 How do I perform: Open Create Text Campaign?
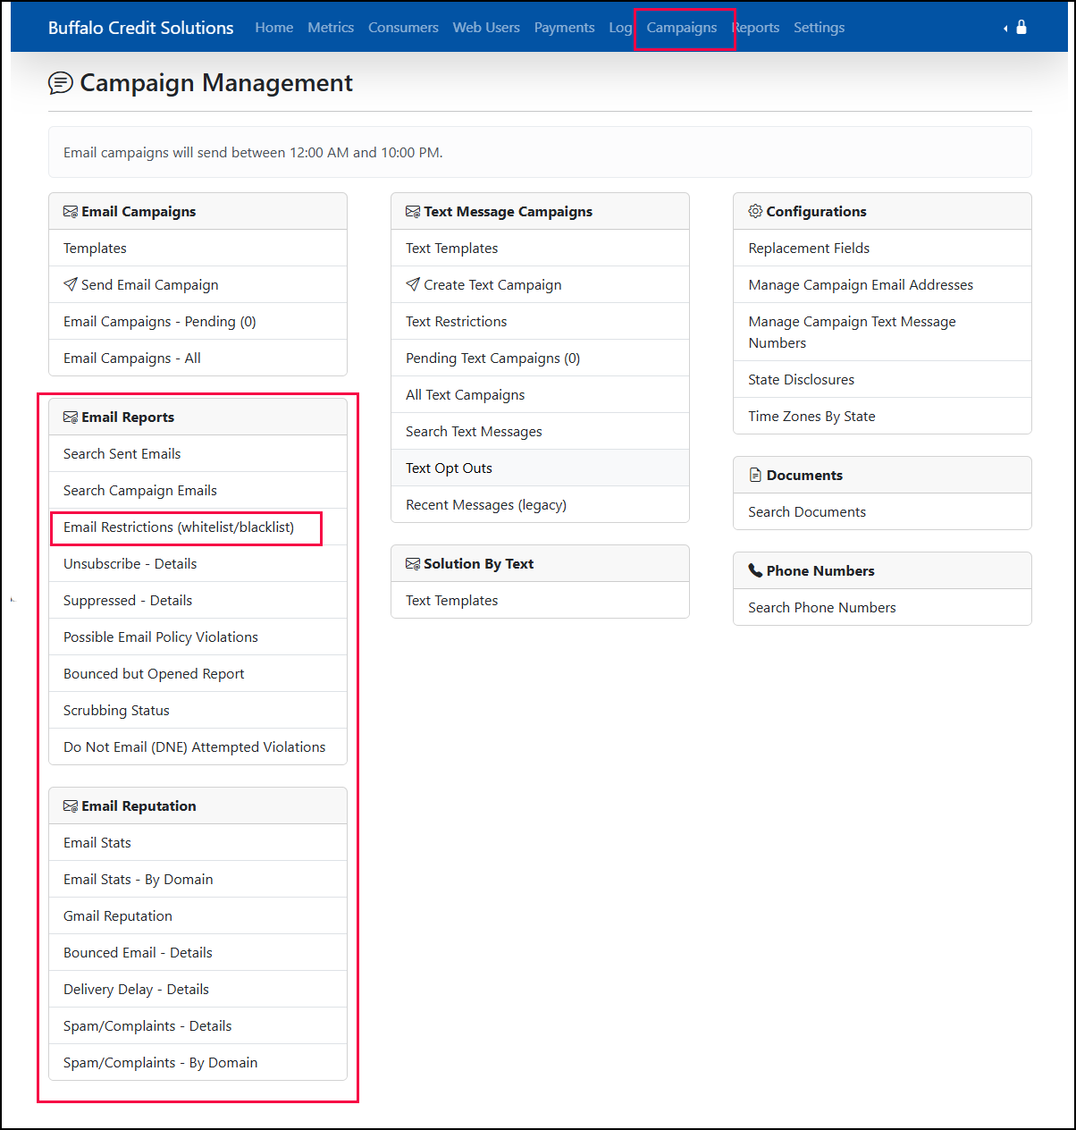(540, 285)
